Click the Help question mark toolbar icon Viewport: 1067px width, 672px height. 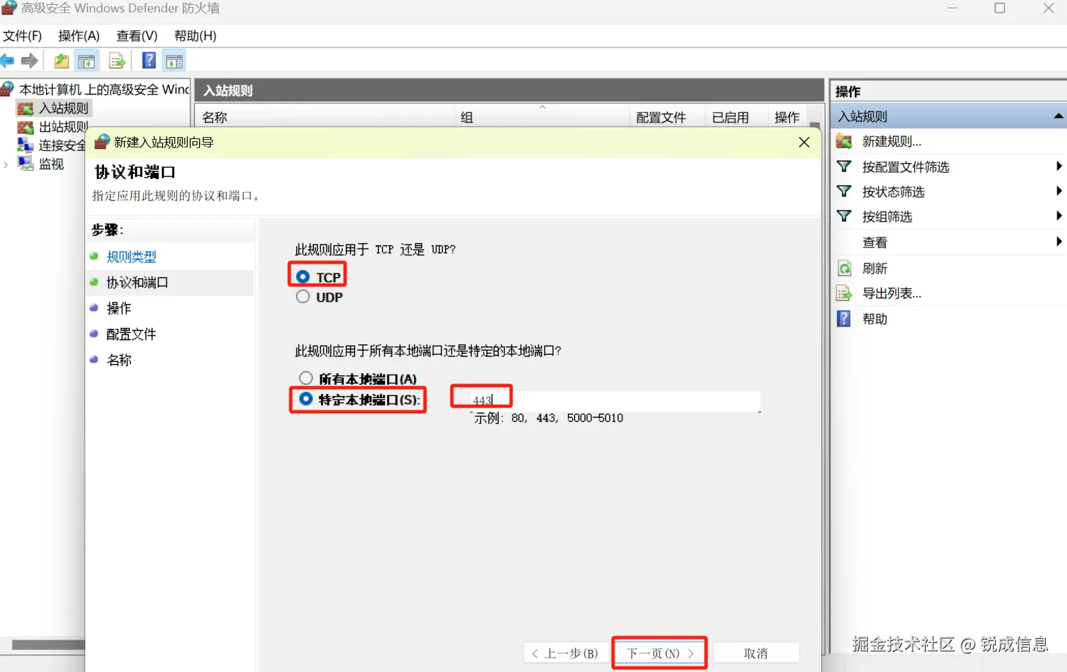tap(148, 61)
